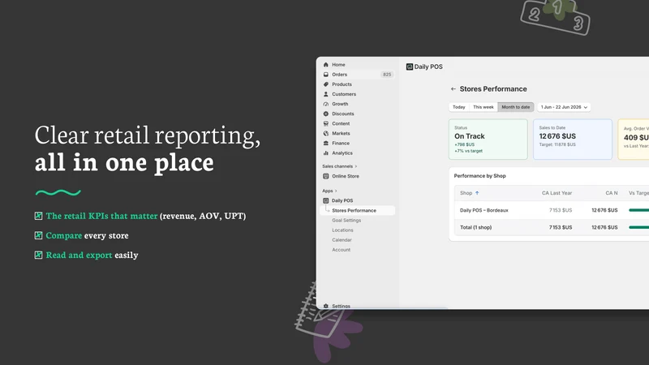Screen dimensions: 649x365
Task: Click the 825 orders badge
Action: (x=387, y=75)
